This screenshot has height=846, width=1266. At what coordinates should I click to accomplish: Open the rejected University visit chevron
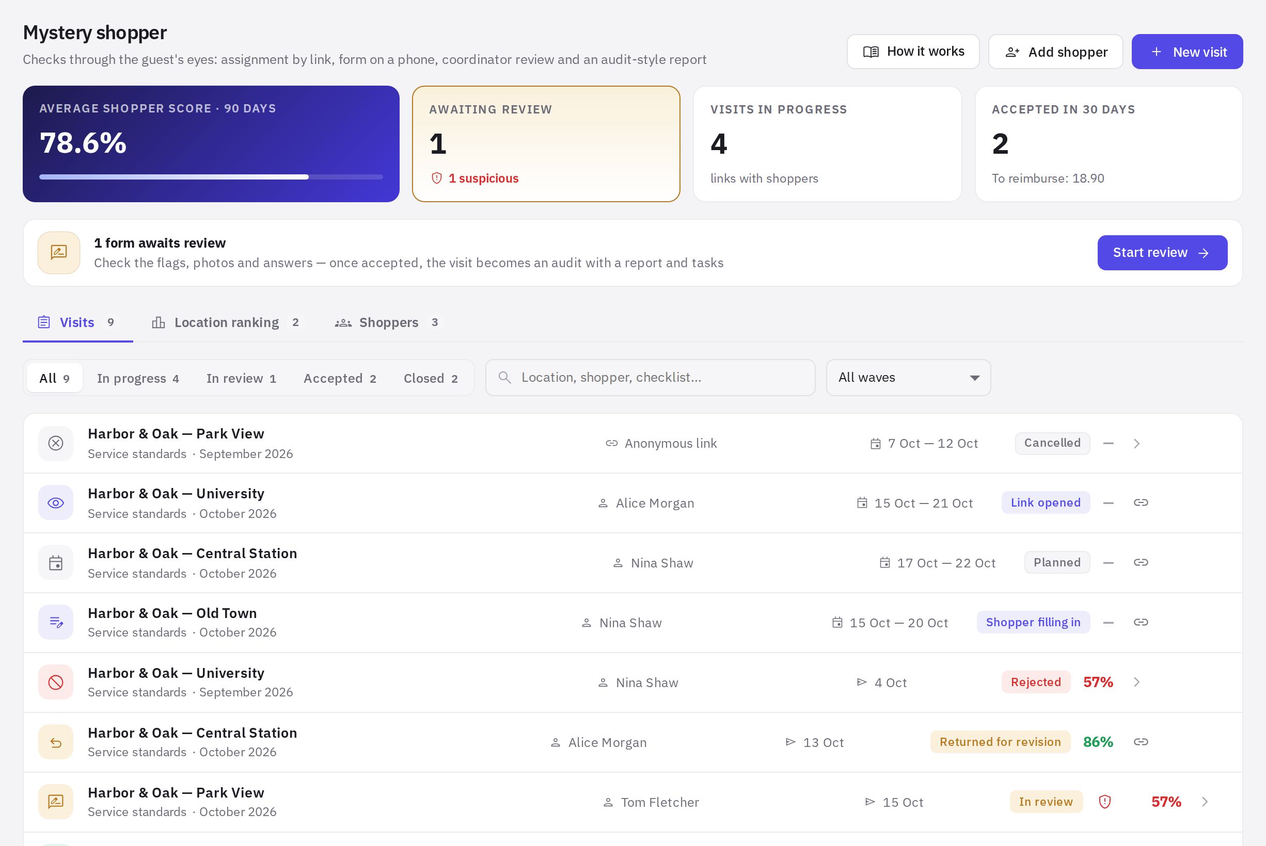coord(1136,682)
